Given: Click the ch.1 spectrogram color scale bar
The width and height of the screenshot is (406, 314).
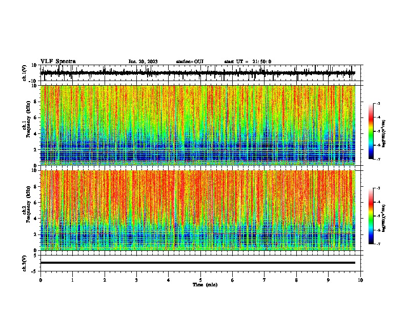Looking at the screenshot, I should tap(371, 131).
